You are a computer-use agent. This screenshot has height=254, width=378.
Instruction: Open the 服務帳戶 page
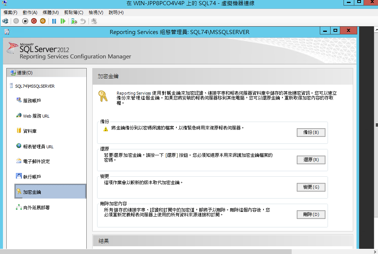tap(32, 101)
